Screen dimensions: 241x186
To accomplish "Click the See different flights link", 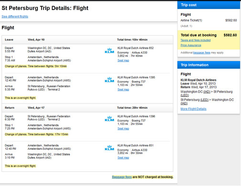I will [15, 16].
